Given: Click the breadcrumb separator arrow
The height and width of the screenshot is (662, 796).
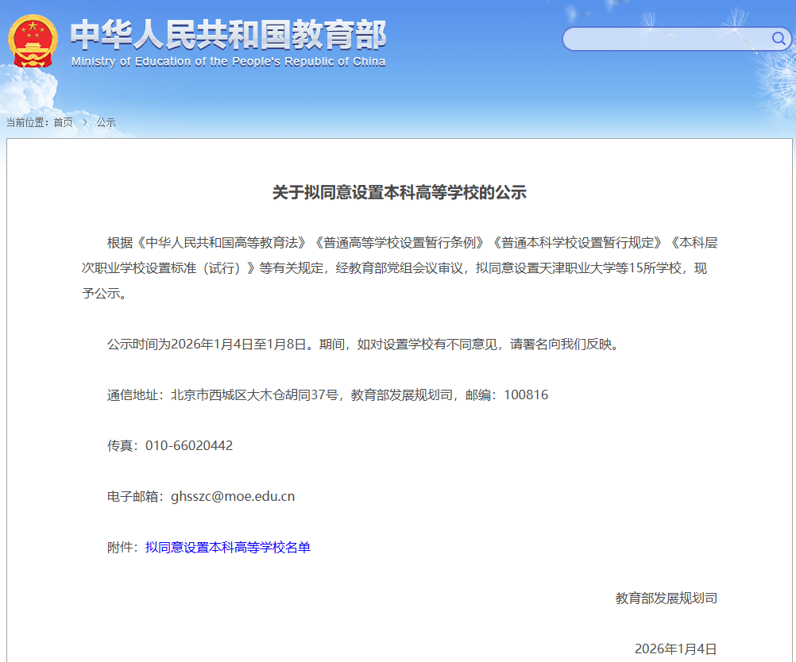Looking at the screenshot, I should tap(83, 122).
